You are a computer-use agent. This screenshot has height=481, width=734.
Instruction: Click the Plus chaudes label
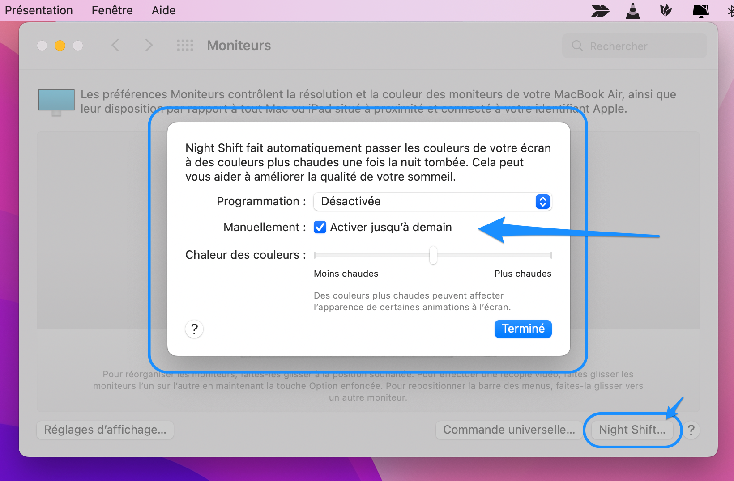click(523, 274)
